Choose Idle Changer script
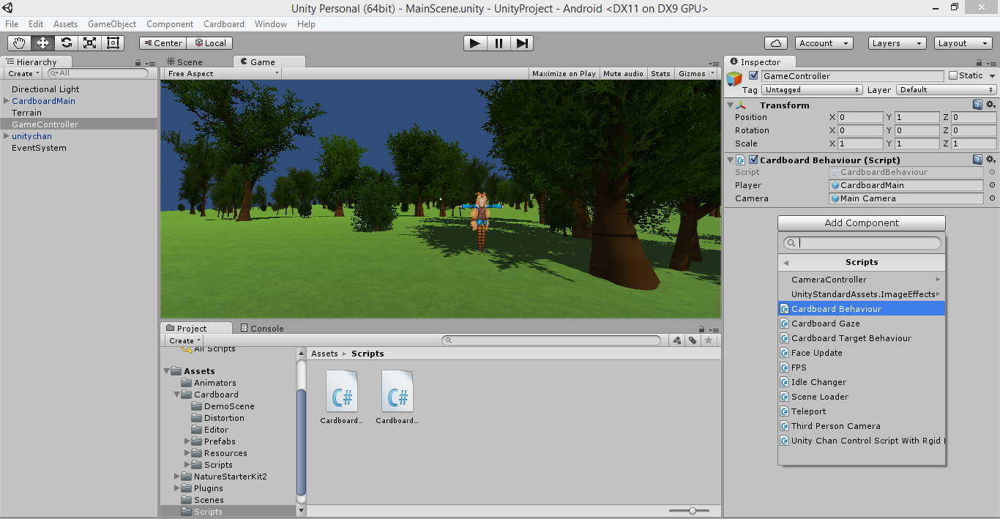The width and height of the screenshot is (1000, 519). coord(862,382)
